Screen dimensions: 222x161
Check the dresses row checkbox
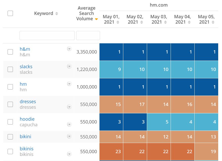pyautogui.click(x=10, y=104)
